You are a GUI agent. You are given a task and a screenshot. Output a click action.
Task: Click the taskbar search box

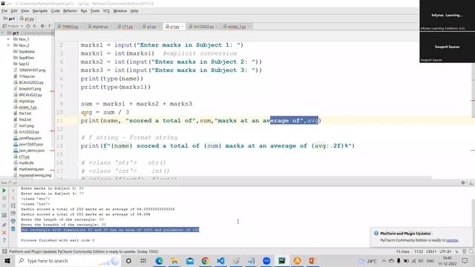point(68,260)
